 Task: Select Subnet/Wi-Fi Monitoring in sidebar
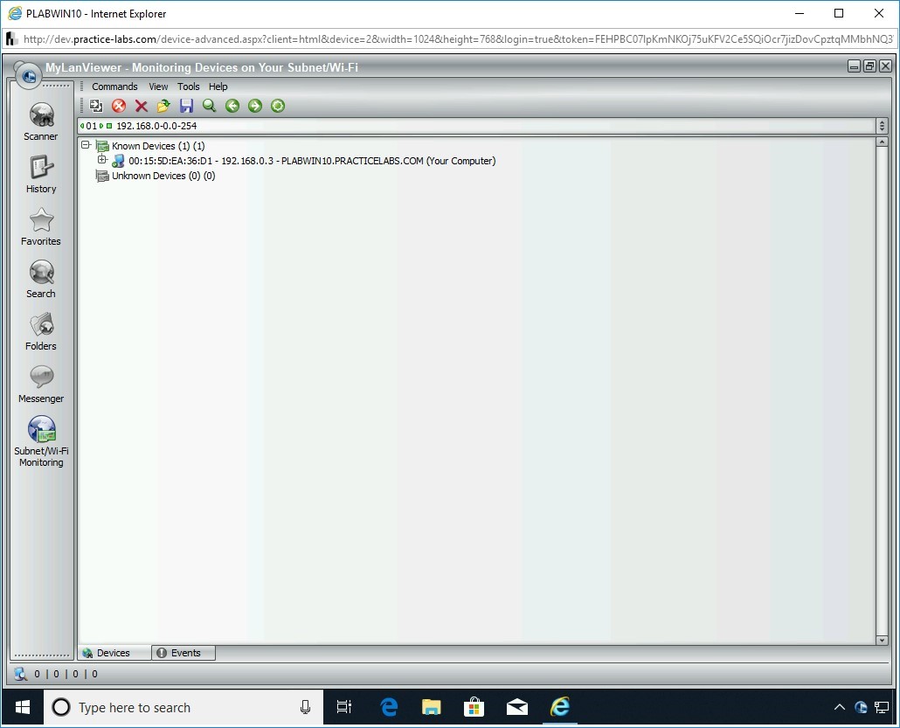pos(41,440)
